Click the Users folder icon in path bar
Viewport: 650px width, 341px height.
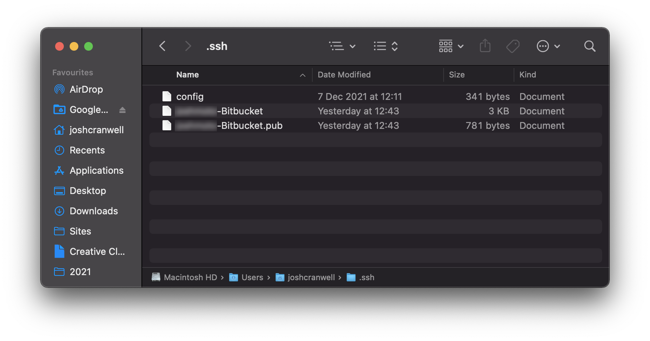(234, 277)
